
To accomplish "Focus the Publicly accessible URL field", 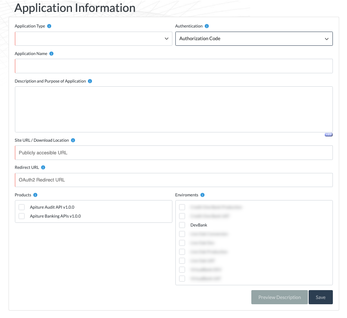I will click(173, 152).
